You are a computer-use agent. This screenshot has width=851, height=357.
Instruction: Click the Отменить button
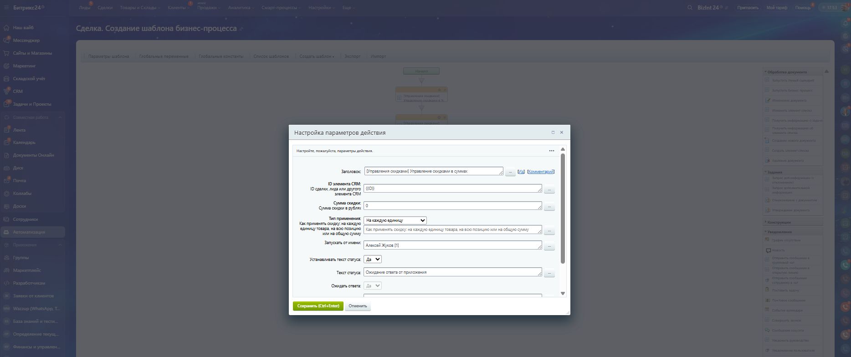click(x=358, y=306)
